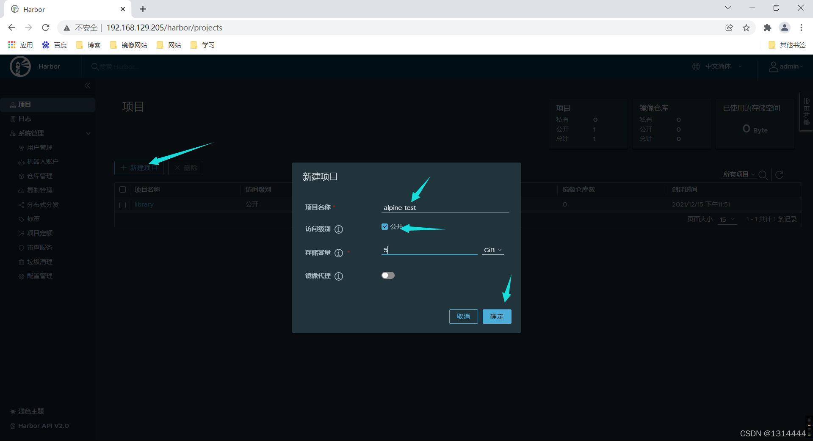The height and width of the screenshot is (441, 813).
Task: Open browser extensions puzzle icon
Action: (767, 28)
